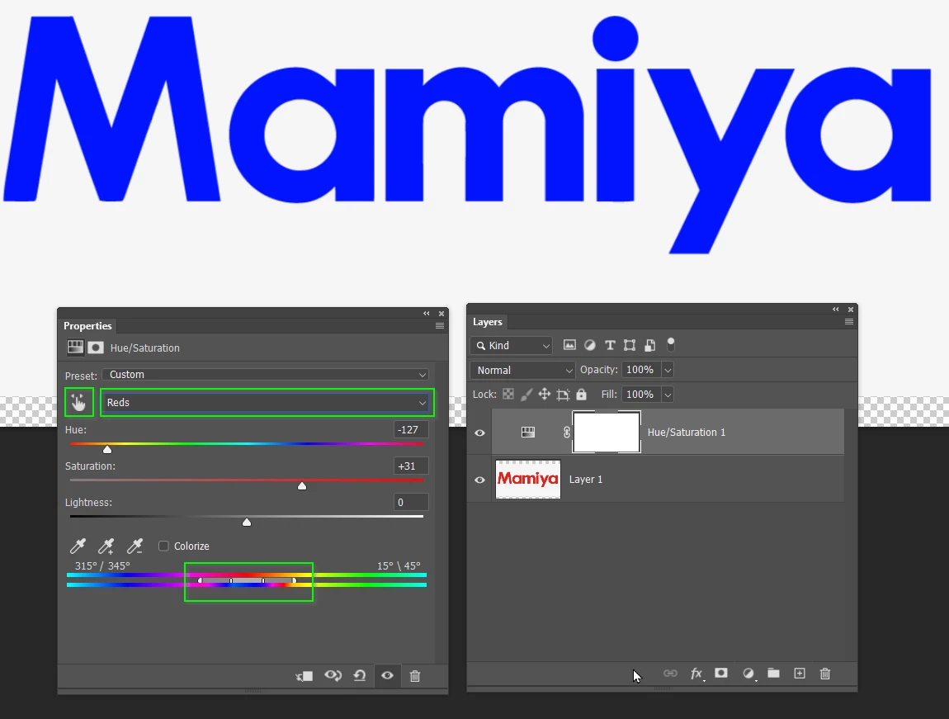Create new fill or adjustment layer
The width and height of the screenshot is (949, 719).
pos(748,674)
